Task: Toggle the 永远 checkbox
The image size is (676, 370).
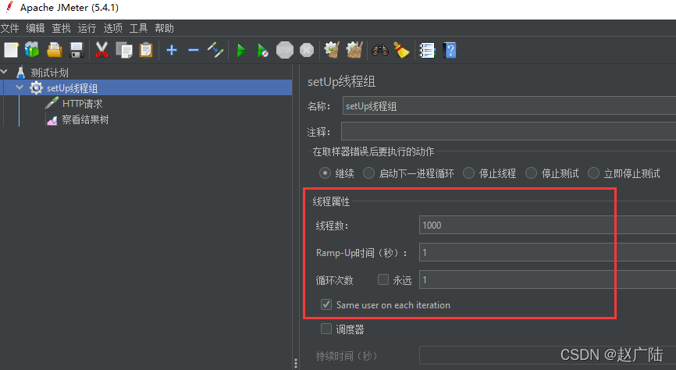Action: click(383, 279)
